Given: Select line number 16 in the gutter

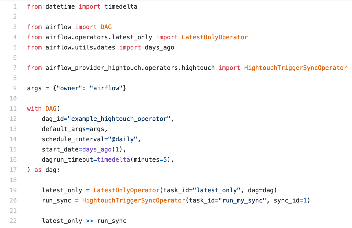Looking at the screenshot, I should [x=13, y=160].
